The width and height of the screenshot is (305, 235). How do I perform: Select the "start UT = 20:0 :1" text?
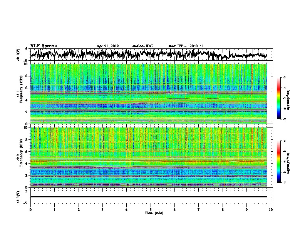186,46
